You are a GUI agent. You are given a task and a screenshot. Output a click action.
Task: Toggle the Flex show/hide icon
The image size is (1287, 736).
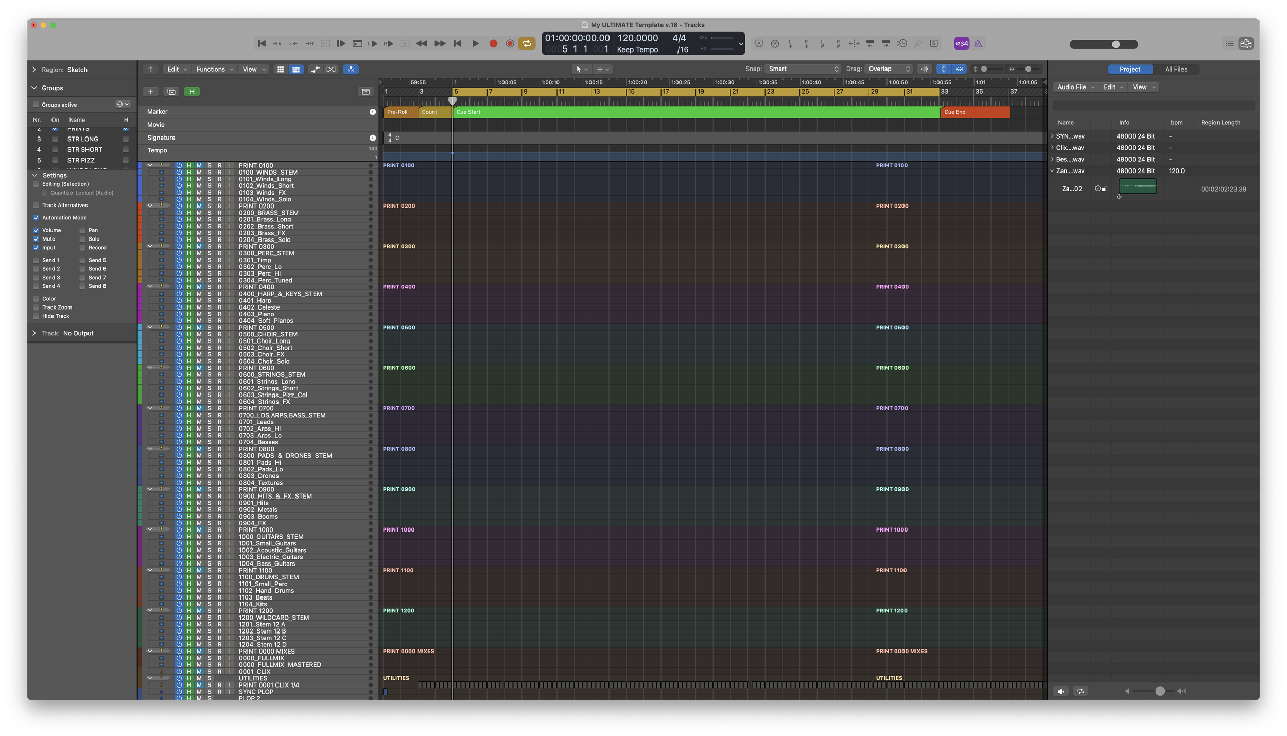(331, 70)
